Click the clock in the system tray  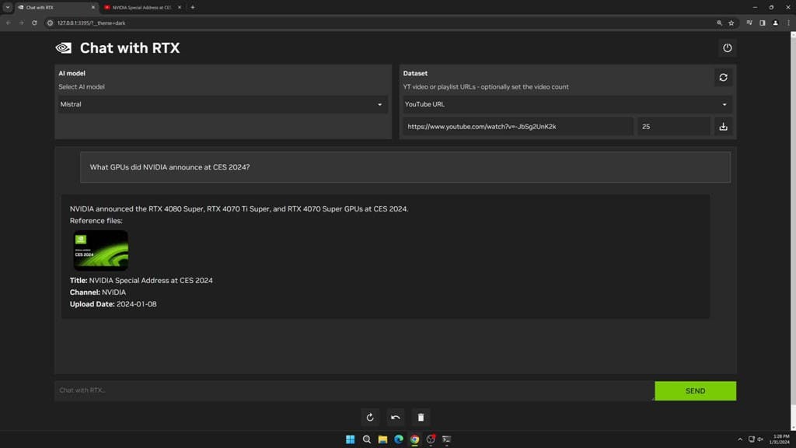click(x=780, y=439)
